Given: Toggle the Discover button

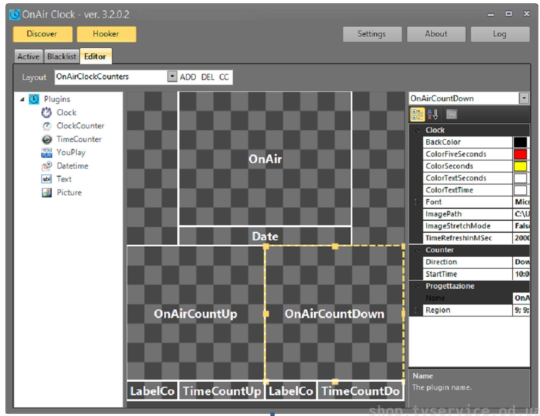Looking at the screenshot, I should click(42, 34).
